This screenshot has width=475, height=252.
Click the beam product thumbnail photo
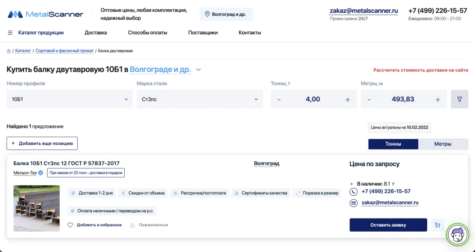pos(36,208)
